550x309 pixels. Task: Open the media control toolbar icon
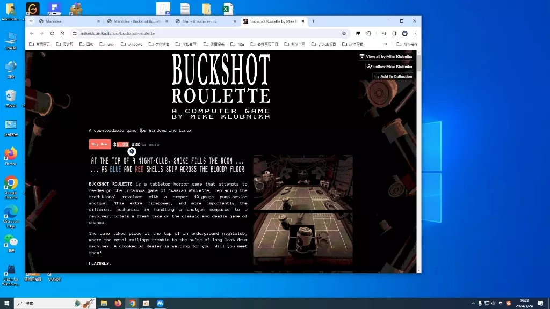point(384,33)
